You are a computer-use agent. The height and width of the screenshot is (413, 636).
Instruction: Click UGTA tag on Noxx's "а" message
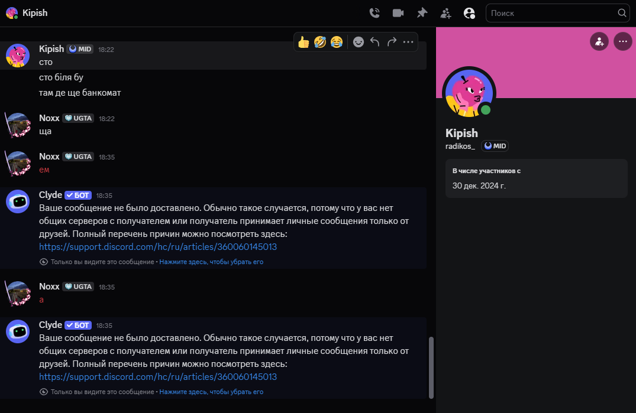coord(78,287)
